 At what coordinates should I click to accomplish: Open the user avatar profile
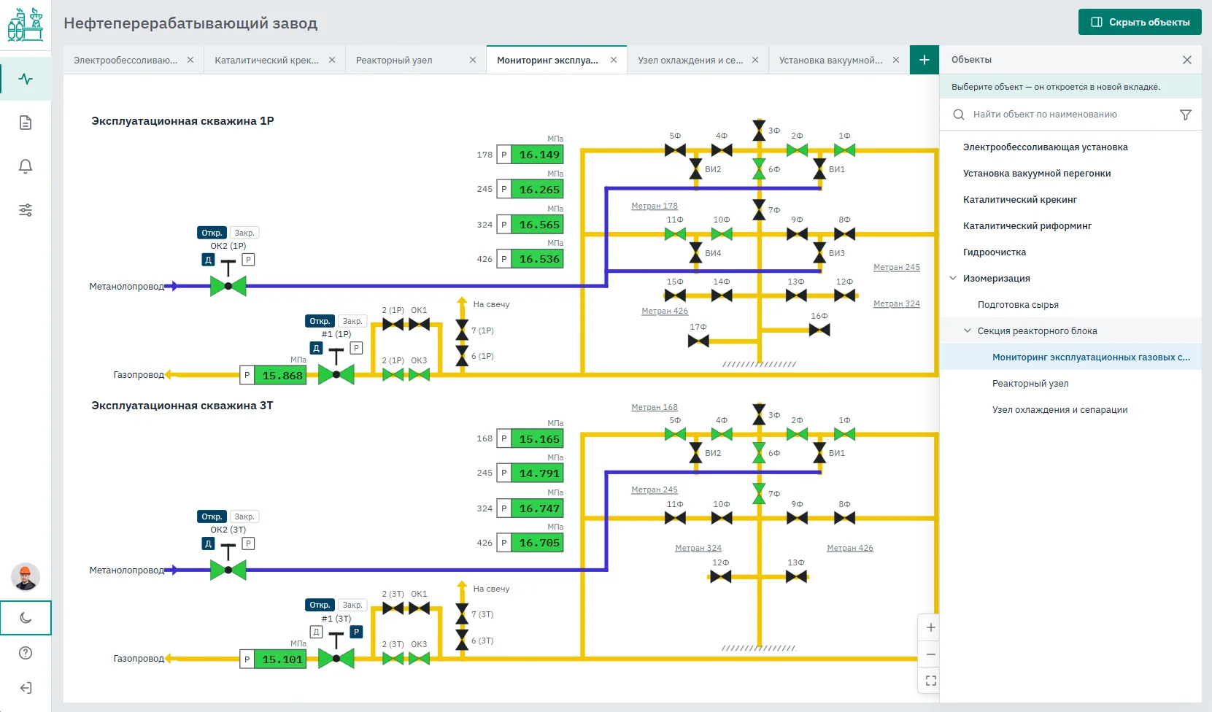point(26,577)
